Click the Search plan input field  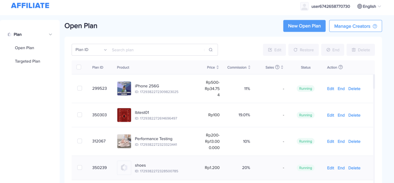[x=157, y=50]
